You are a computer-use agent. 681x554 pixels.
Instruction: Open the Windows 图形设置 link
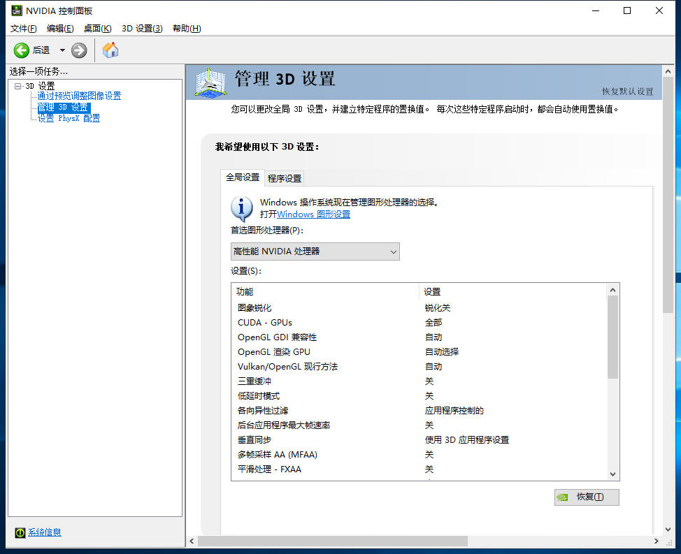click(x=313, y=214)
